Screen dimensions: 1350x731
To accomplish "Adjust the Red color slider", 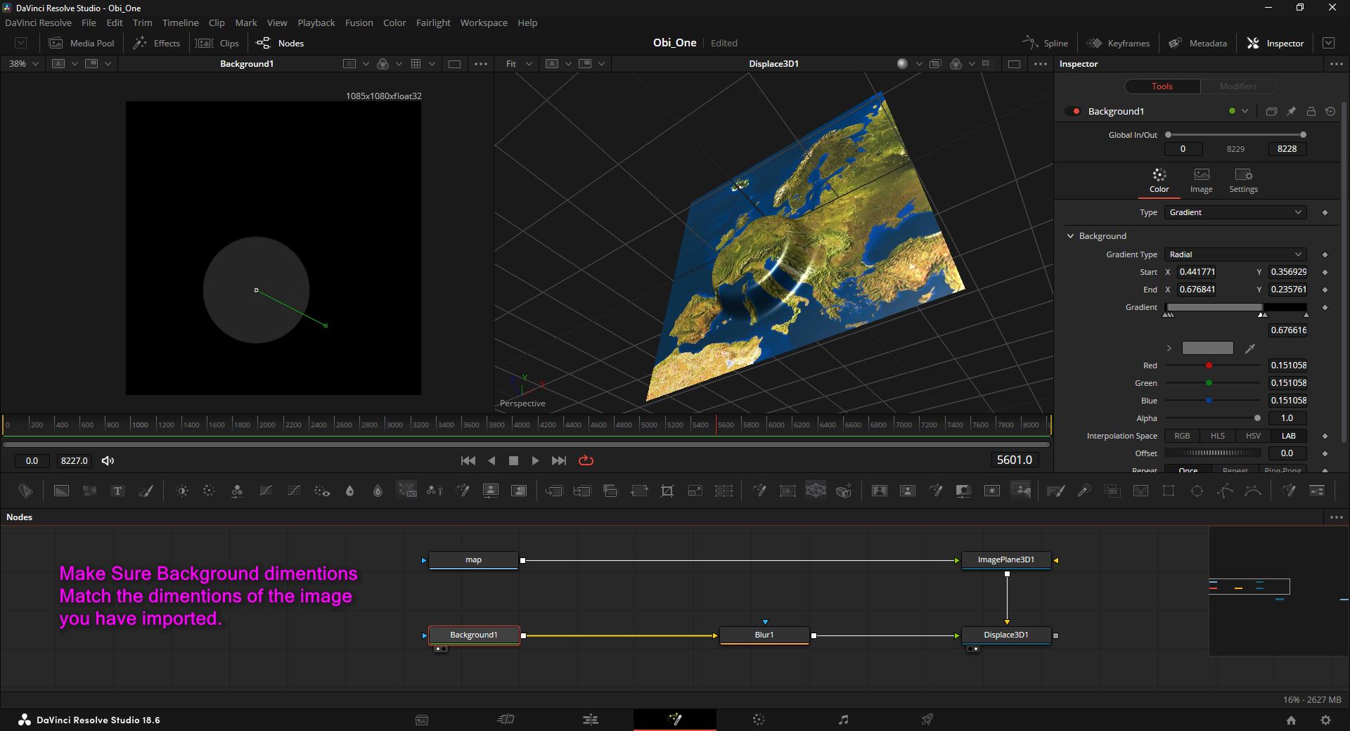I will [x=1209, y=365].
